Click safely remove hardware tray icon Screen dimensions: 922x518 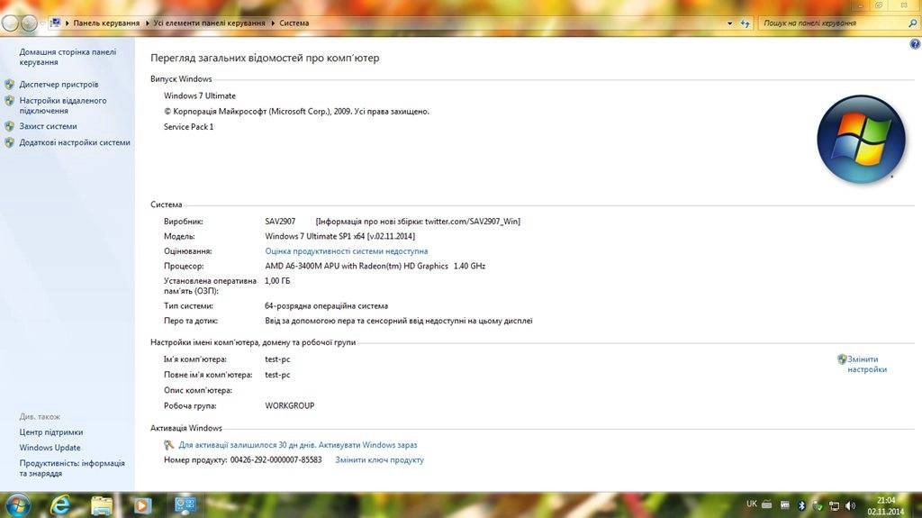click(x=817, y=505)
